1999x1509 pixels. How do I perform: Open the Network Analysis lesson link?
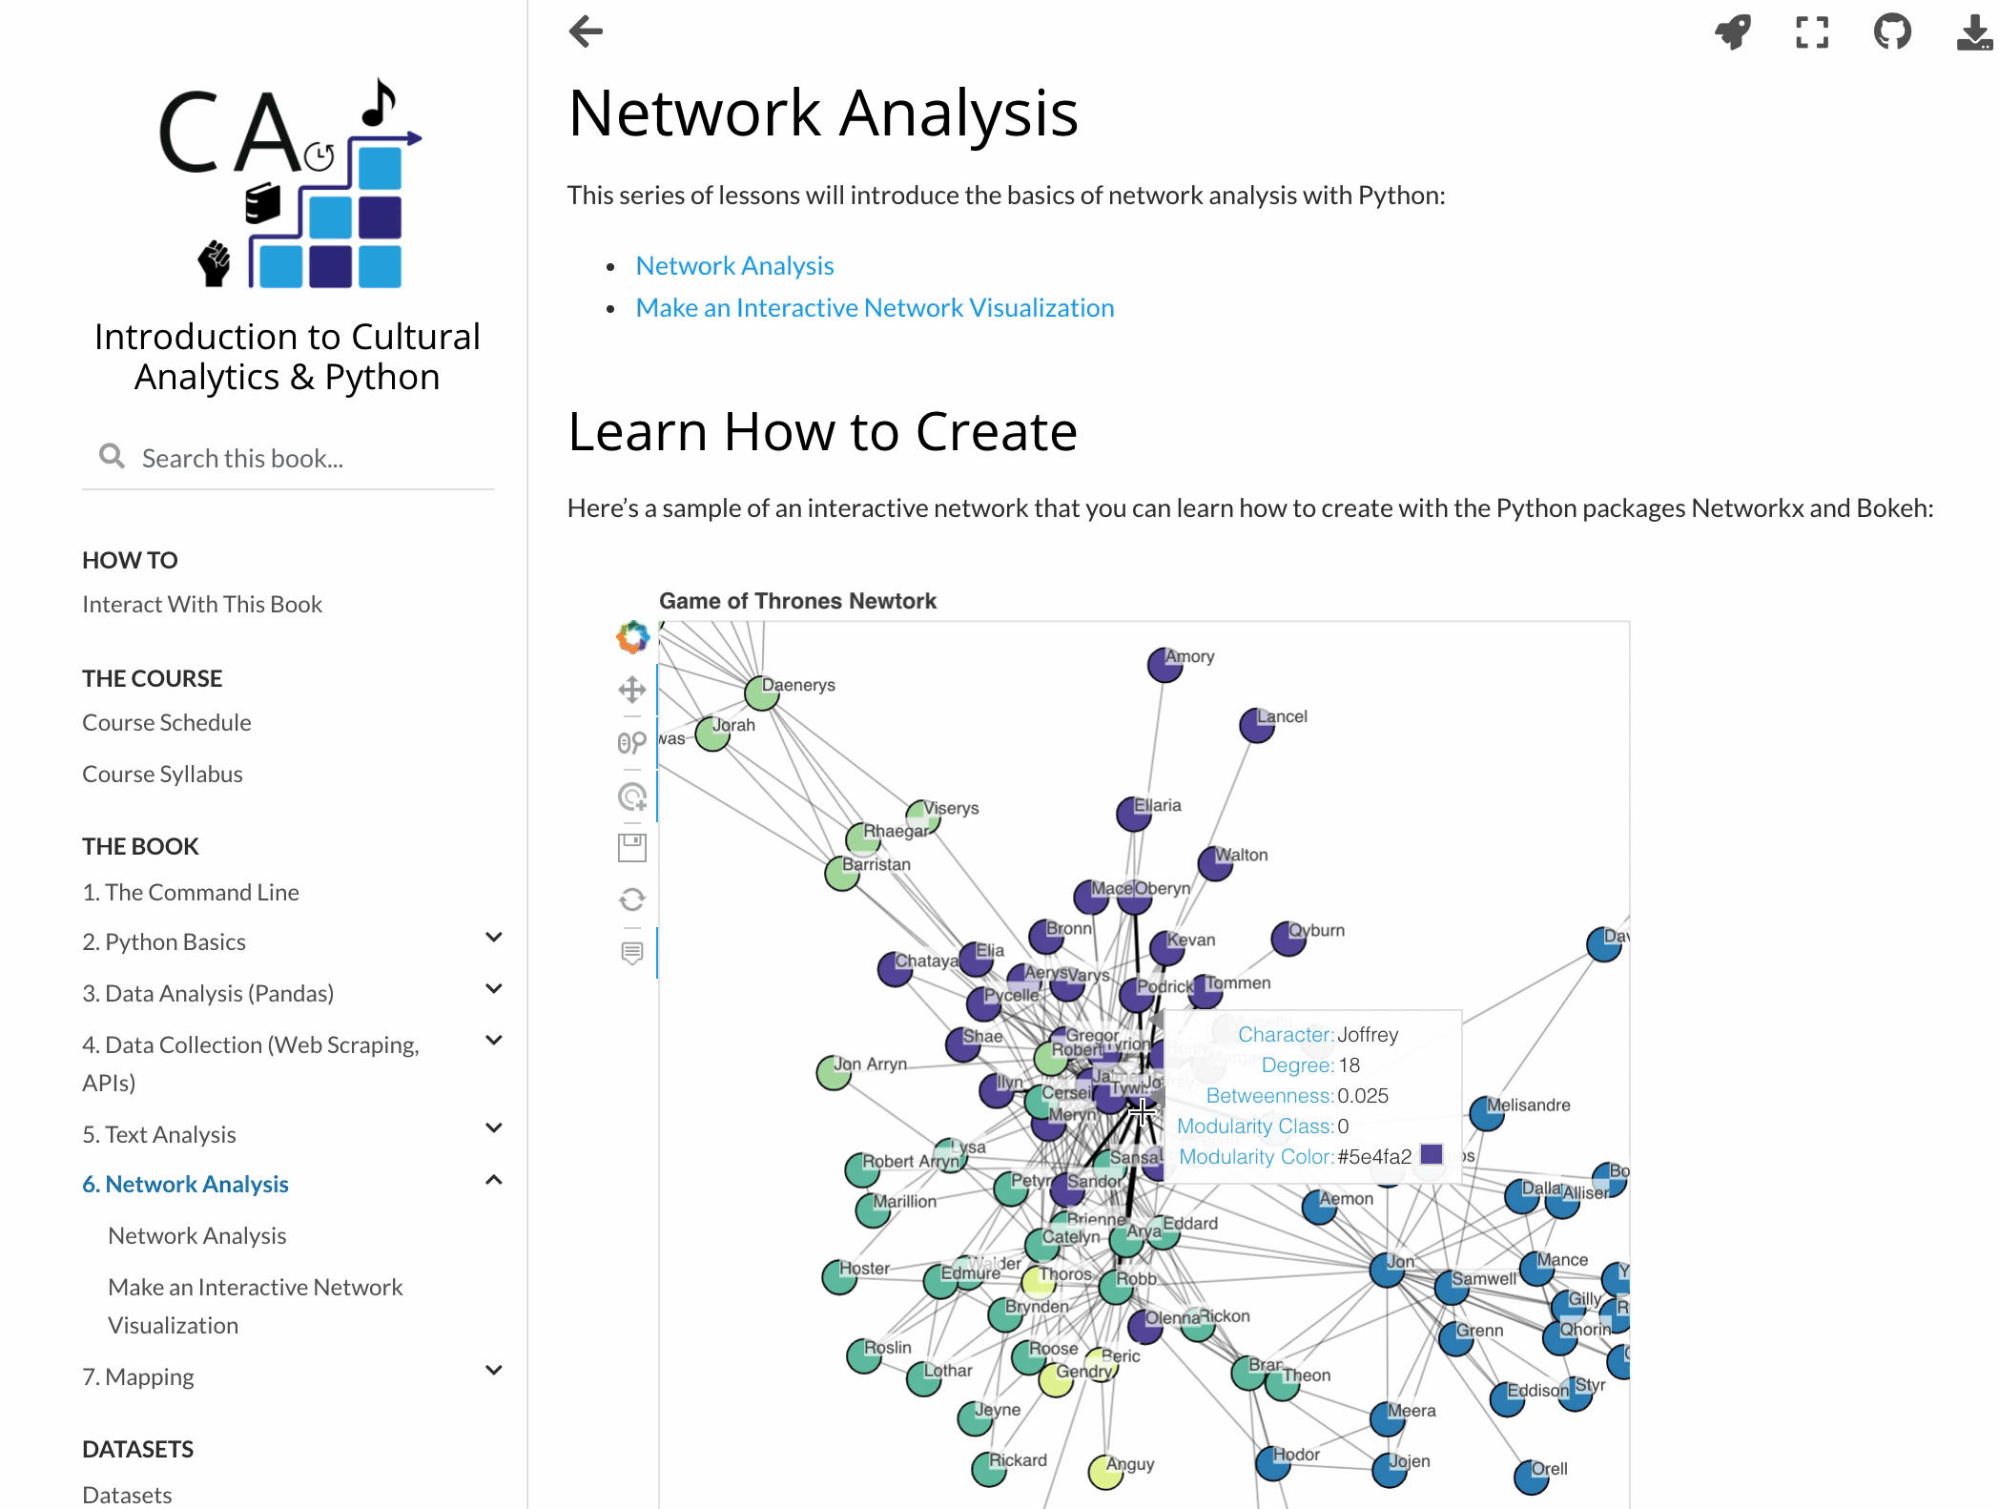click(x=734, y=265)
